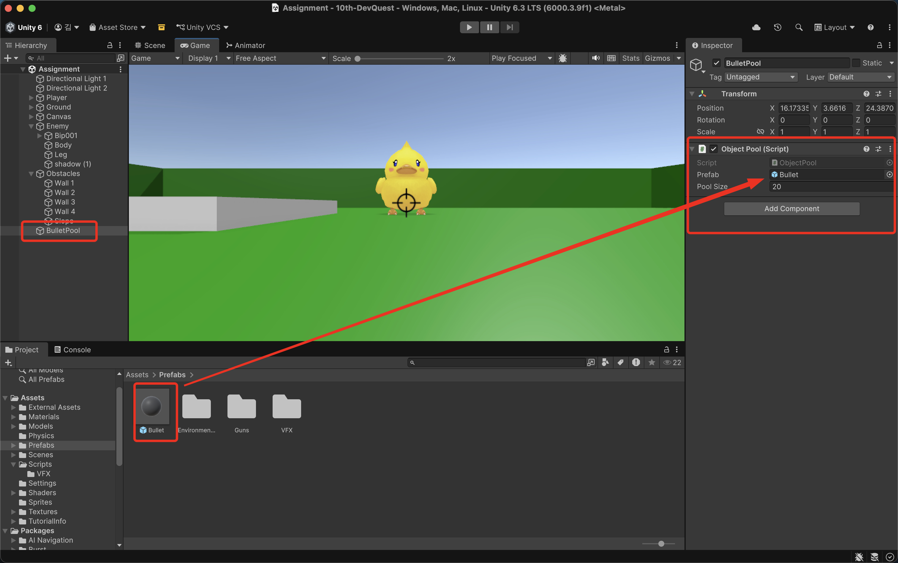This screenshot has width=898, height=563.
Task: Open the Asset Store dropdown
Action: tap(117, 27)
